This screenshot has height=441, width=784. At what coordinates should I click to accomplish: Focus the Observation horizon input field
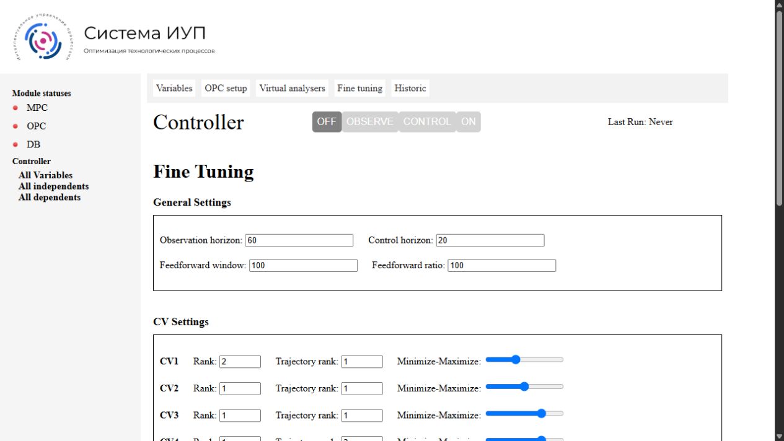(x=299, y=240)
